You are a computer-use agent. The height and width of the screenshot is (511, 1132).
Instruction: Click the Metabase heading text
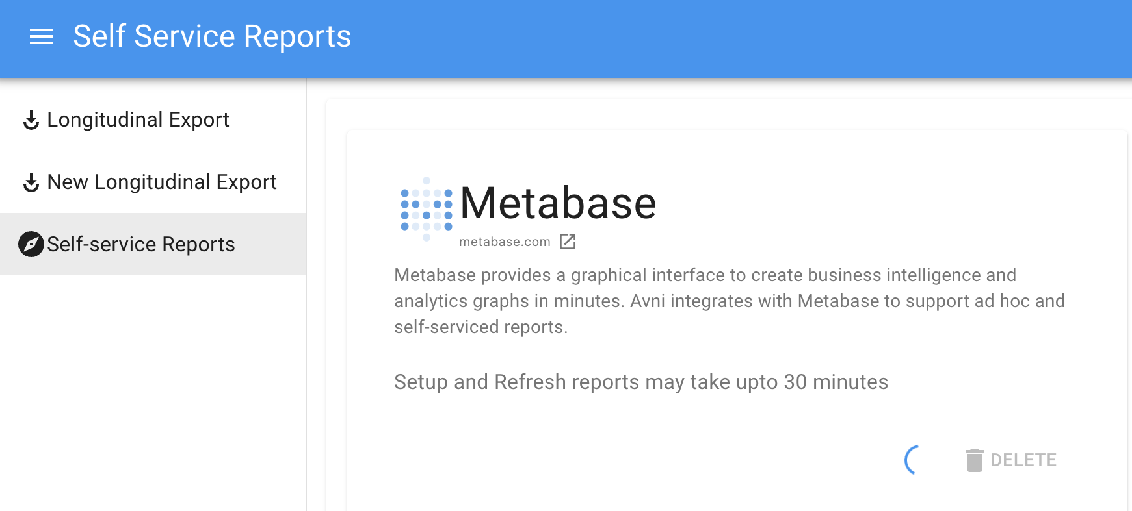pos(558,203)
